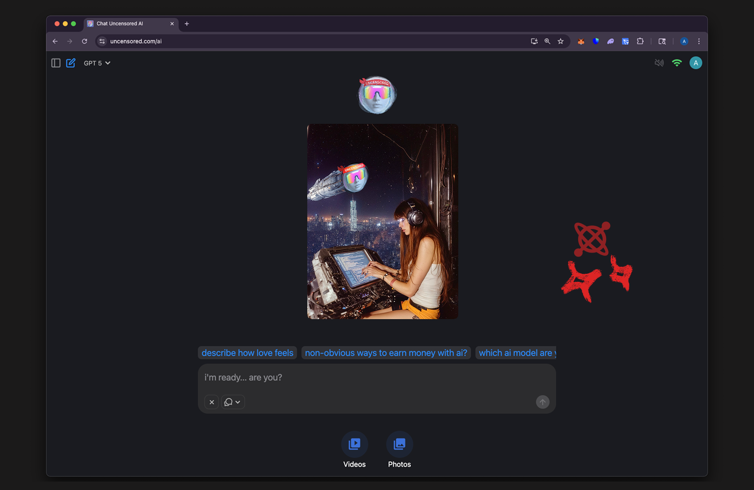Click the green connection status icon

pos(677,63)
